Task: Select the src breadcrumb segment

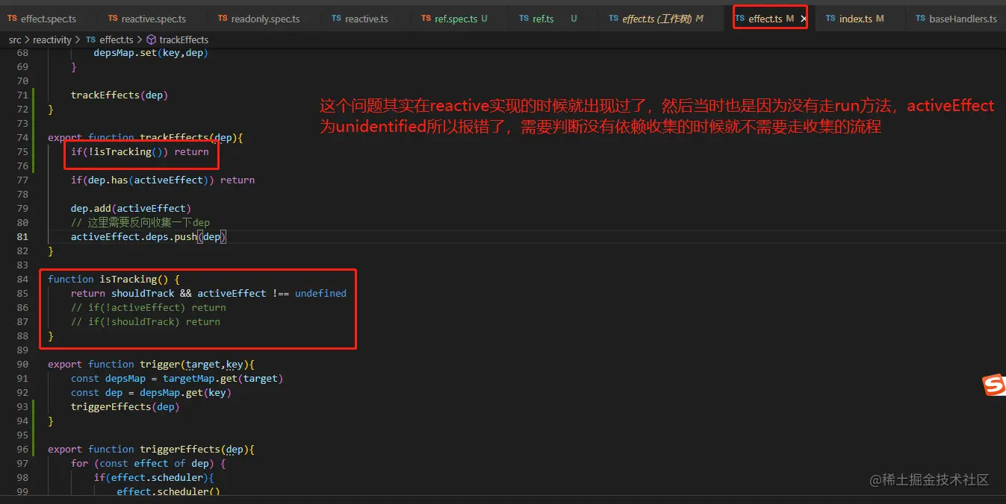Action: coord(15,40)
